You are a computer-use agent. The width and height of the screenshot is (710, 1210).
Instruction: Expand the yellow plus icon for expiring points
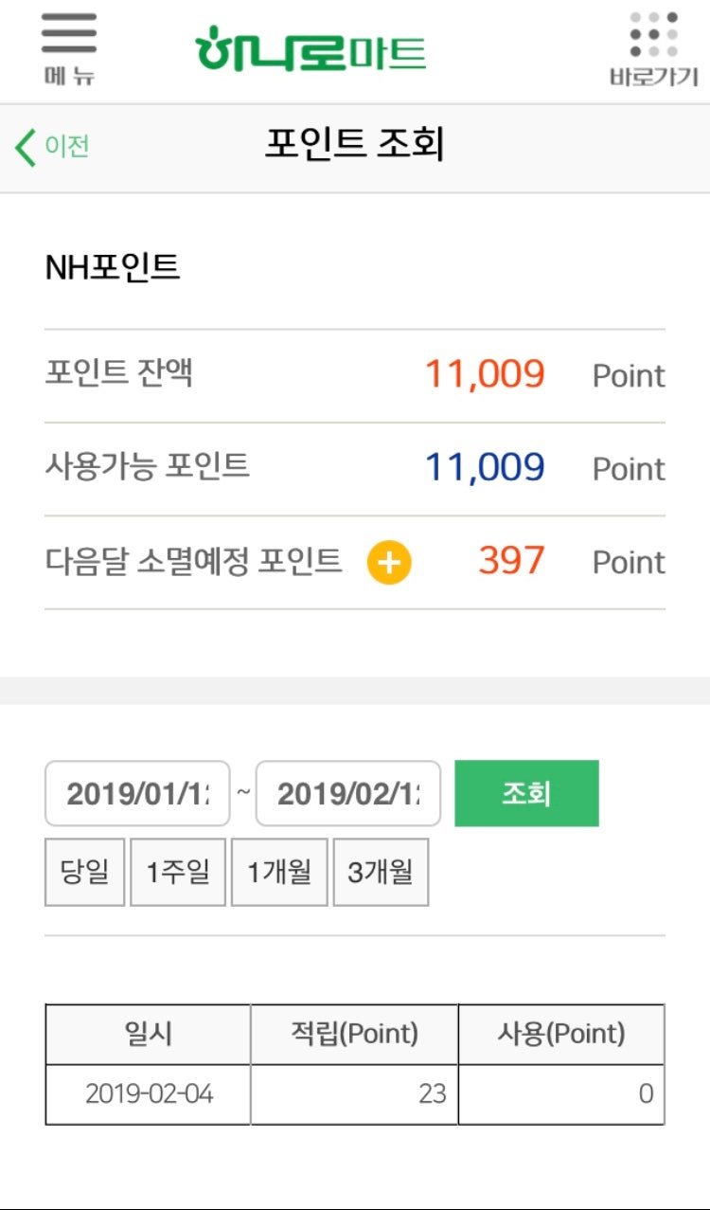389,563
